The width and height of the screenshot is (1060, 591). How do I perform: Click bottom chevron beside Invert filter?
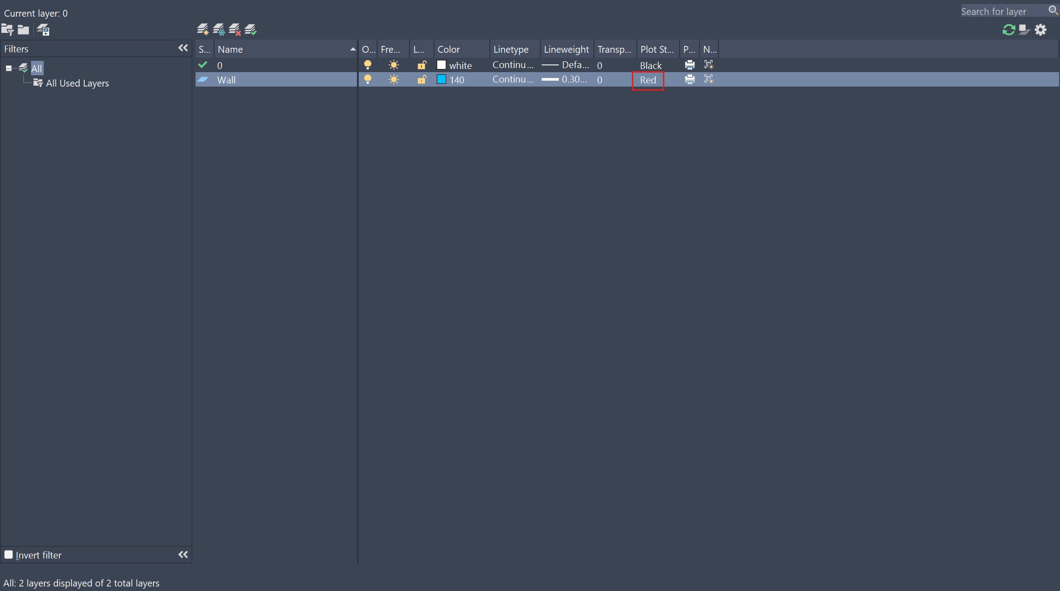pos(183,554)
